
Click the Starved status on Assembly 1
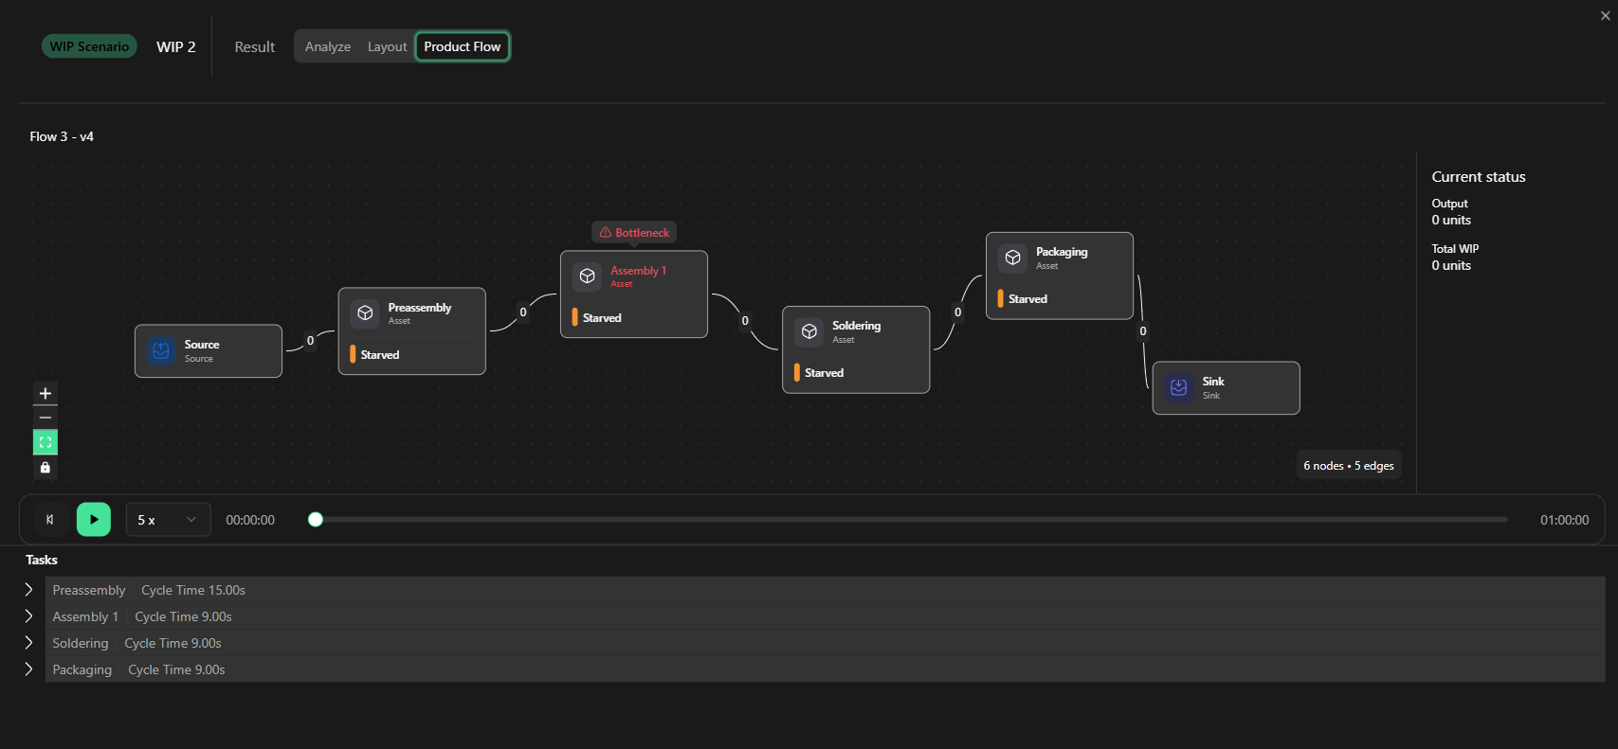point(602,317)
